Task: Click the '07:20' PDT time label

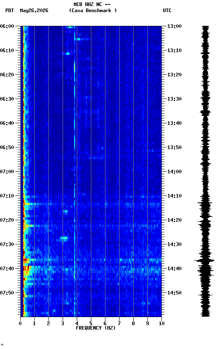Action: [7, 220]
